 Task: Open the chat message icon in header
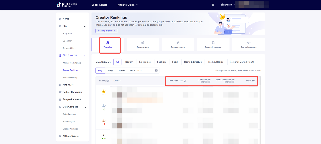213,5
